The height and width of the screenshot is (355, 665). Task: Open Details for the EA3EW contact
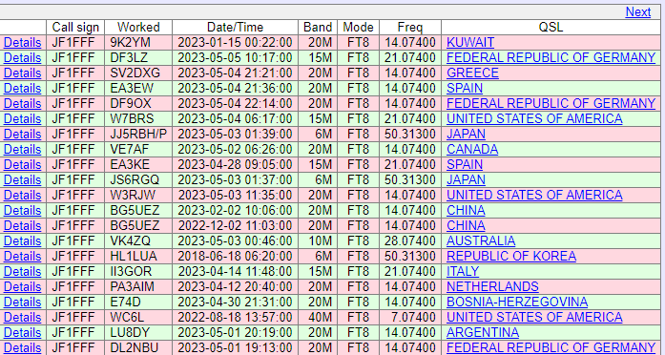(23, 88)
